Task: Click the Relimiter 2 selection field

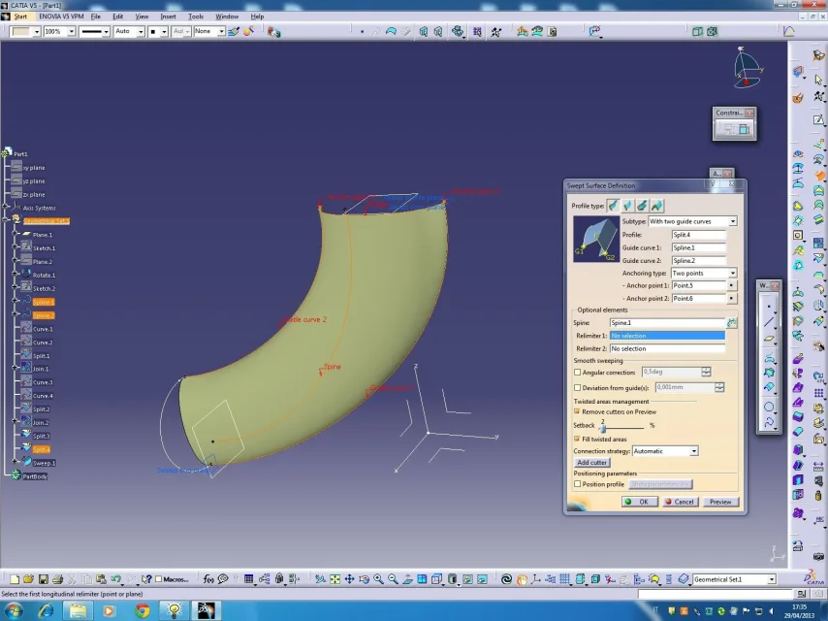Action: pos(667,348)
